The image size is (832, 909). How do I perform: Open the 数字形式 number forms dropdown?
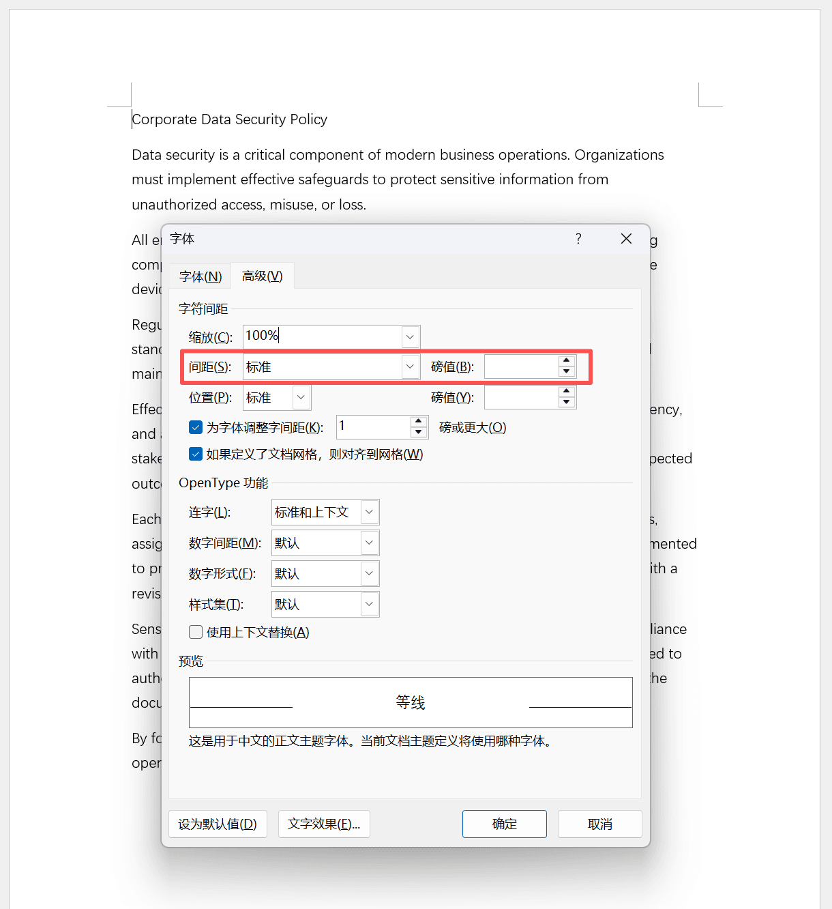pyautogui.click(x=368, y=573)
